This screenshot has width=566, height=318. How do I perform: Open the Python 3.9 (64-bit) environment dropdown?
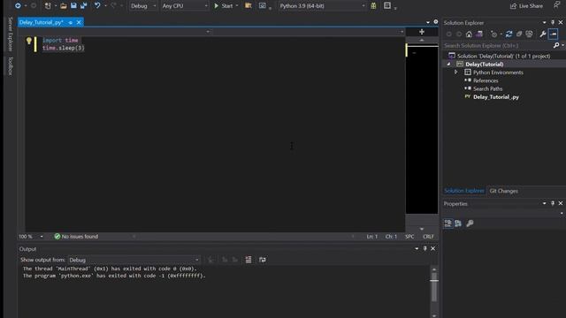click(x=322, y=6)
